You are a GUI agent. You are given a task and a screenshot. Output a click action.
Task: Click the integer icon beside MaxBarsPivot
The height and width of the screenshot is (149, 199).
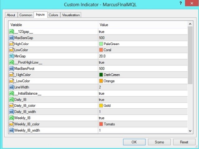12,69
